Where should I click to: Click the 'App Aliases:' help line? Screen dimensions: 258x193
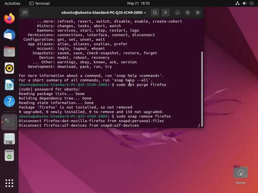point(78,44)
